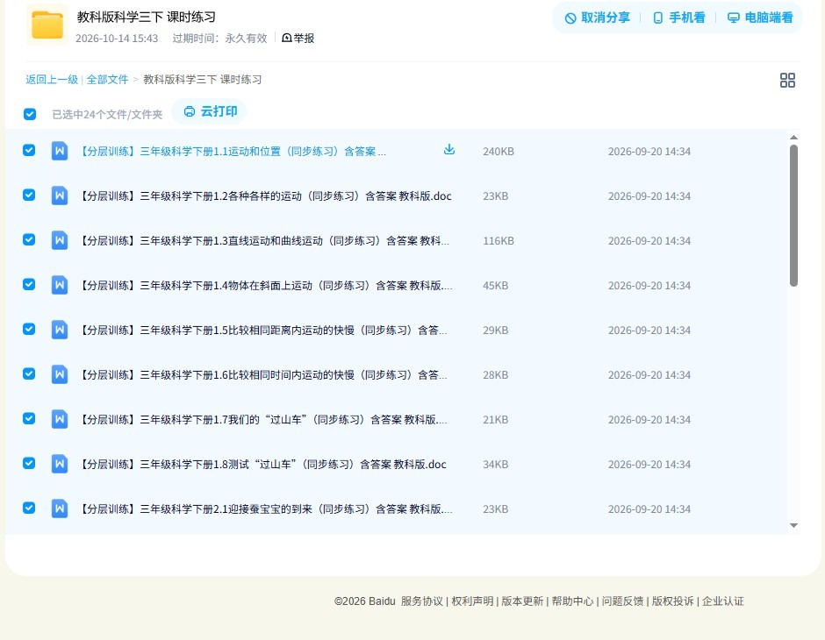Viewport: 825px width, 640px height.
Task: Click the 116KB size text
Action: click(x=499, y=240)
